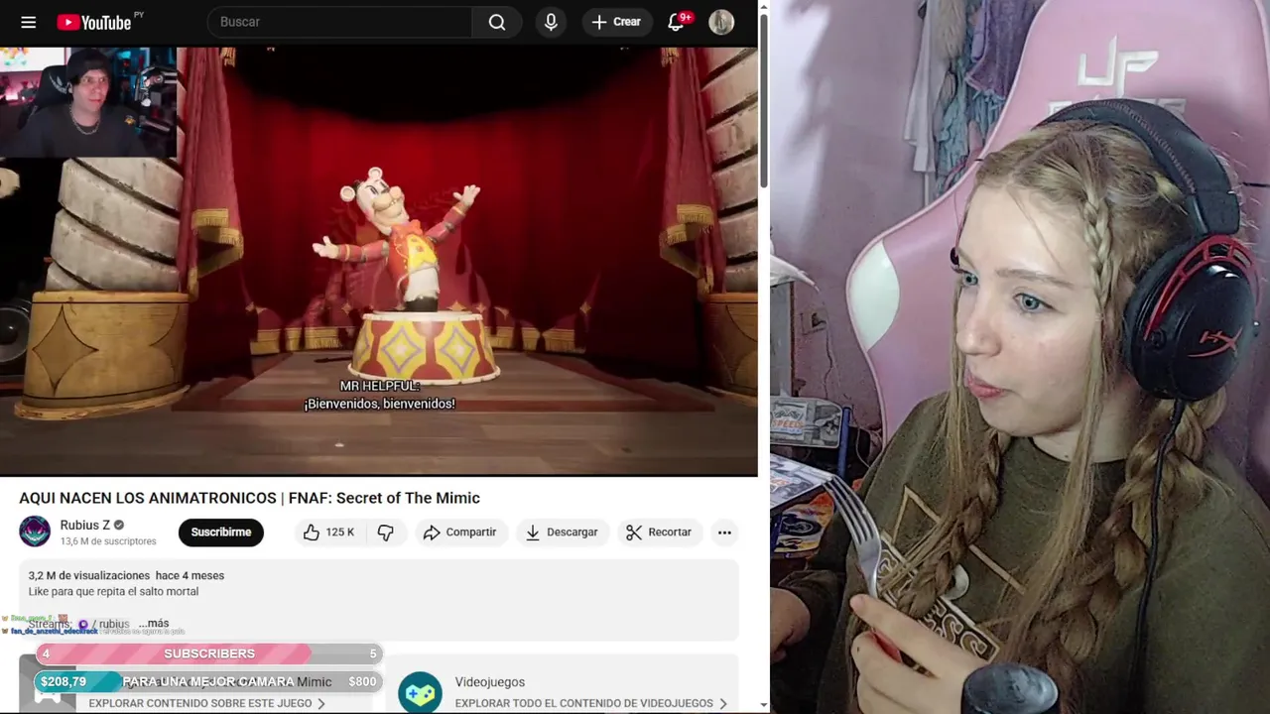This screenshot has height=714, width=1270.
Task: Click the Buscar search field
Action: [x=339, y=22]
